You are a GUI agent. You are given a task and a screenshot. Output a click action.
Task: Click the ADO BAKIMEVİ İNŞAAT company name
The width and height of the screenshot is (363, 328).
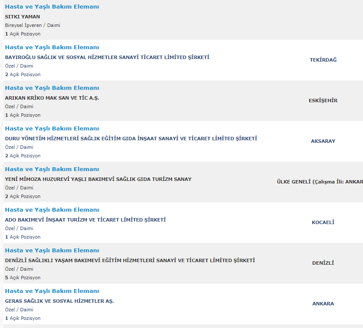point(85,220)
